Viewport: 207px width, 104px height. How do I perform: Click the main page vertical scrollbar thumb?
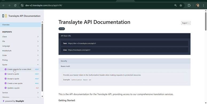click(206, 21)
